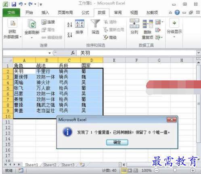The image size is (201, 174).
Task: Open the Customize Quick Access Toolbar dropdown
Action: point(41,4)
